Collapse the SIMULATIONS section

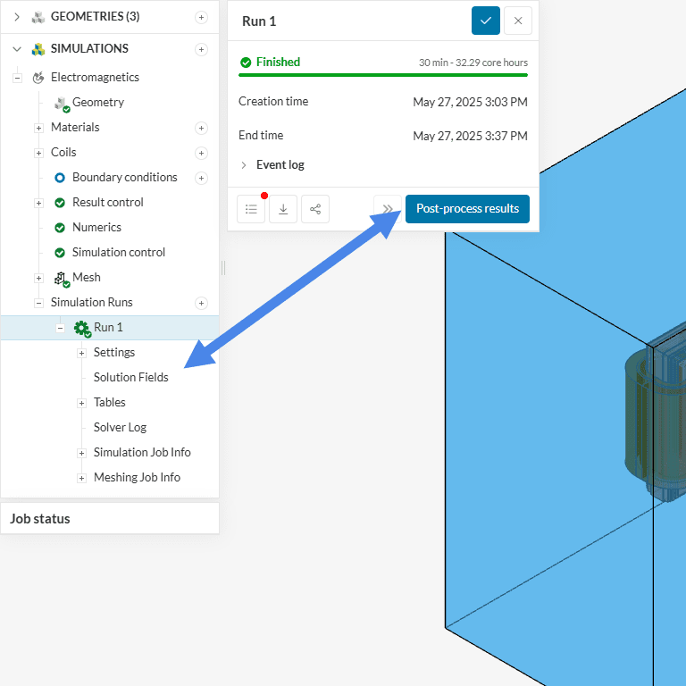click(x=17, y=49)
